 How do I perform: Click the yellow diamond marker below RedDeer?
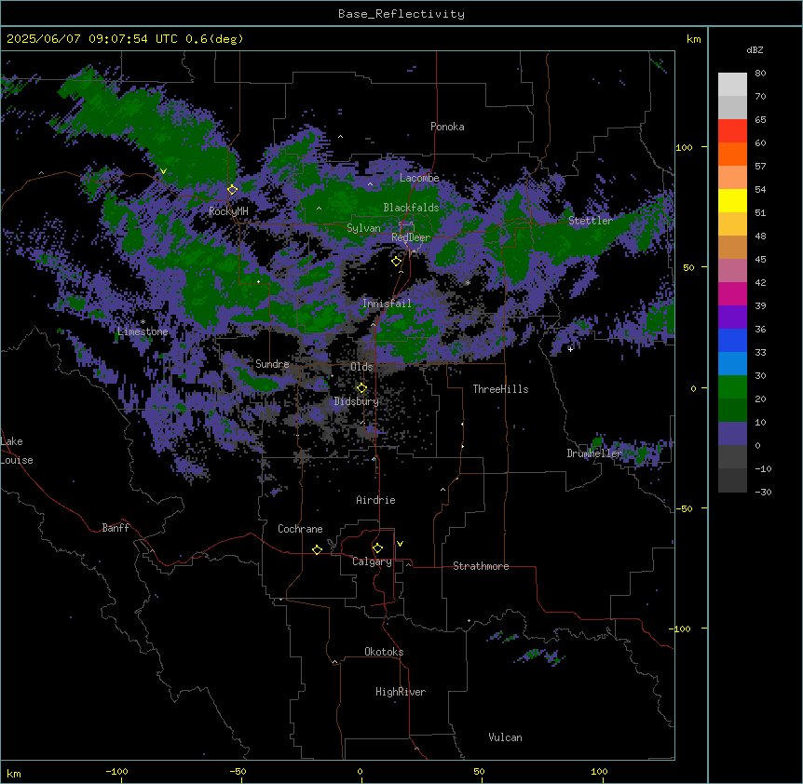[396, 262]
